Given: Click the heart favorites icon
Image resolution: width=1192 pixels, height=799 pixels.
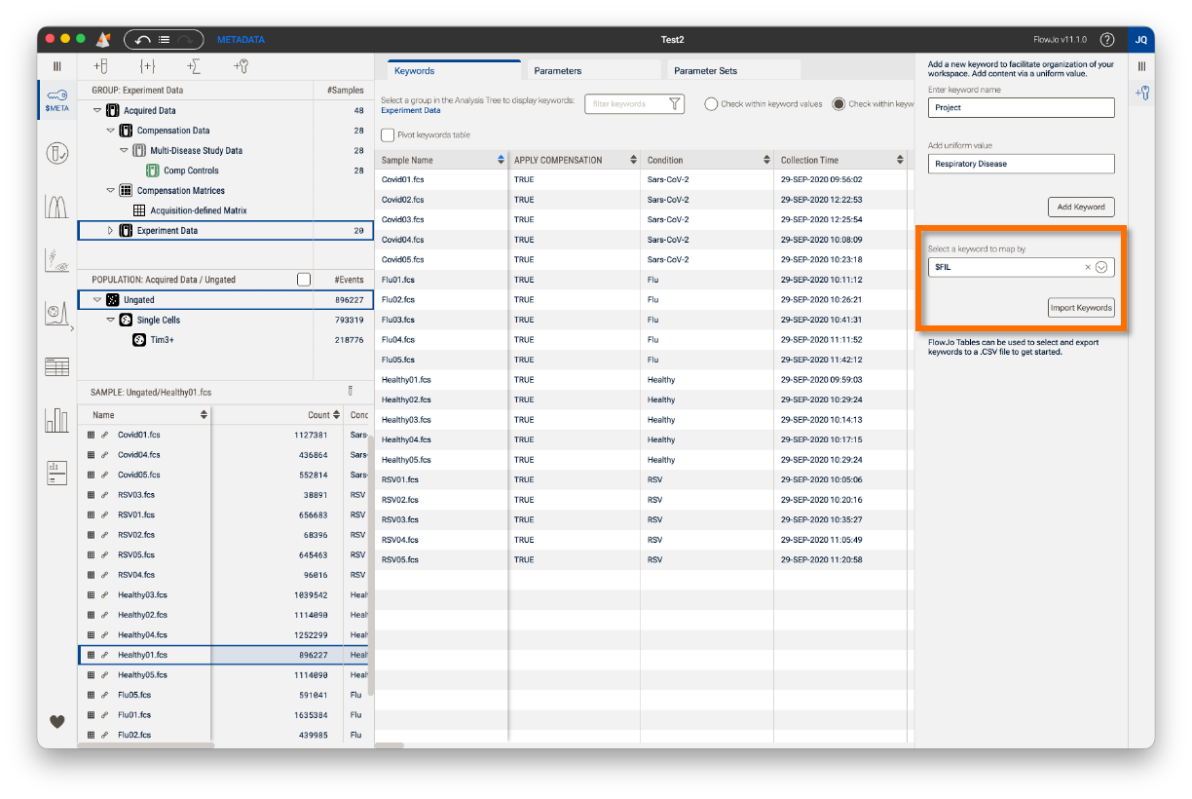Looking at the screenshot, I should point(56,722).
